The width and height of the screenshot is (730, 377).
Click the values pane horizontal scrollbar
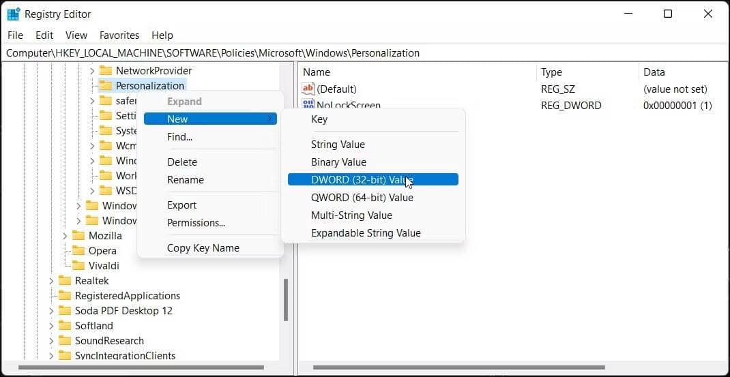(460, 367)
